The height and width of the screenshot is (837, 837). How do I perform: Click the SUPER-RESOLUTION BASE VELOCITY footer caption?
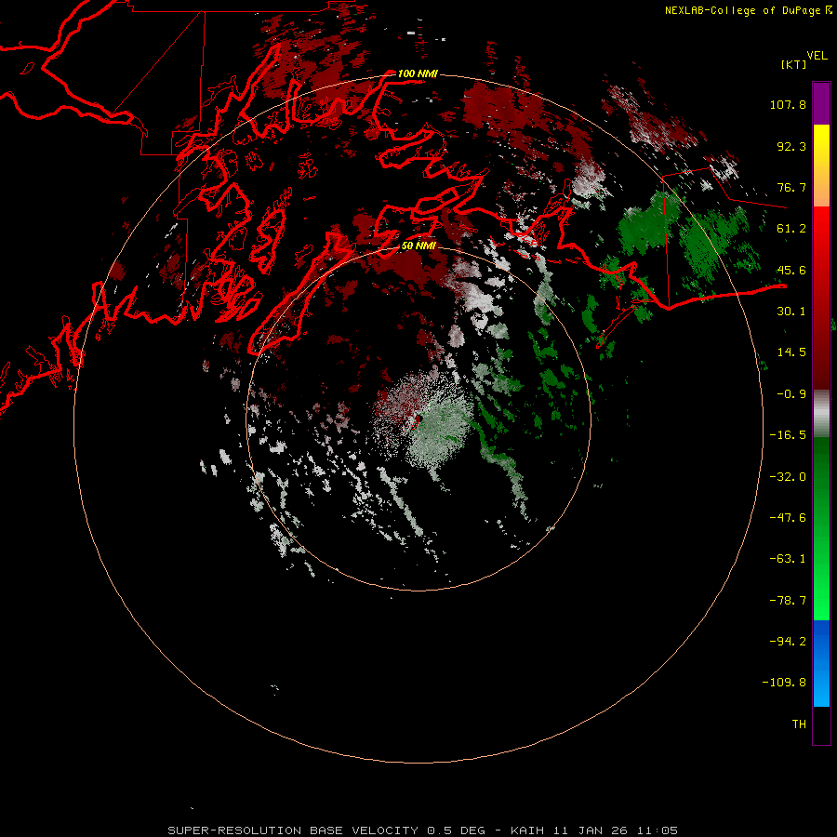click(423, 830)
